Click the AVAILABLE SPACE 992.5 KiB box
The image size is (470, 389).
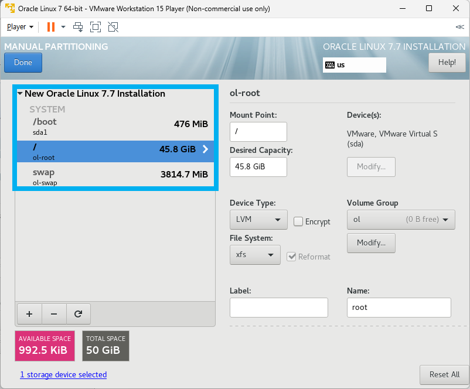pos(45,346)
